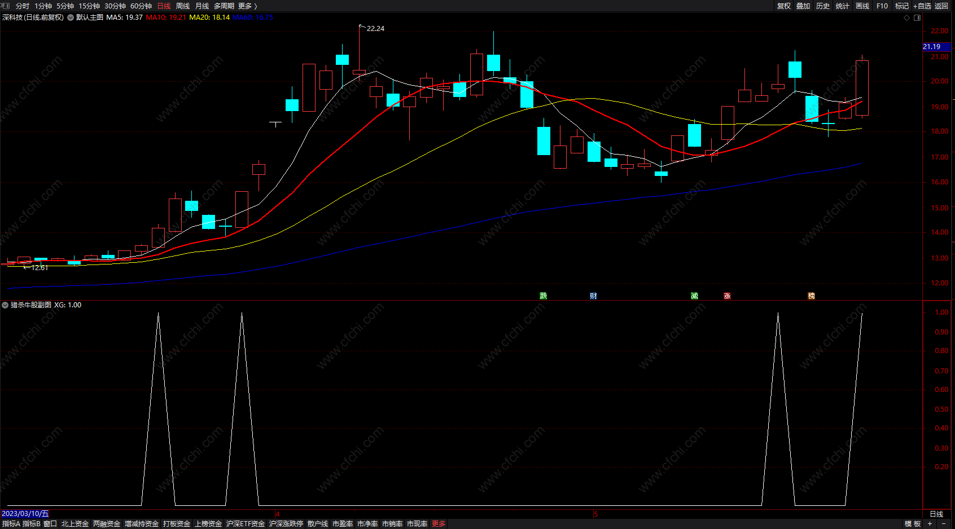The width and height of the screenshot is (955, 529).
Task: Show 增减持资金 indicator
Action: point(142,524)
